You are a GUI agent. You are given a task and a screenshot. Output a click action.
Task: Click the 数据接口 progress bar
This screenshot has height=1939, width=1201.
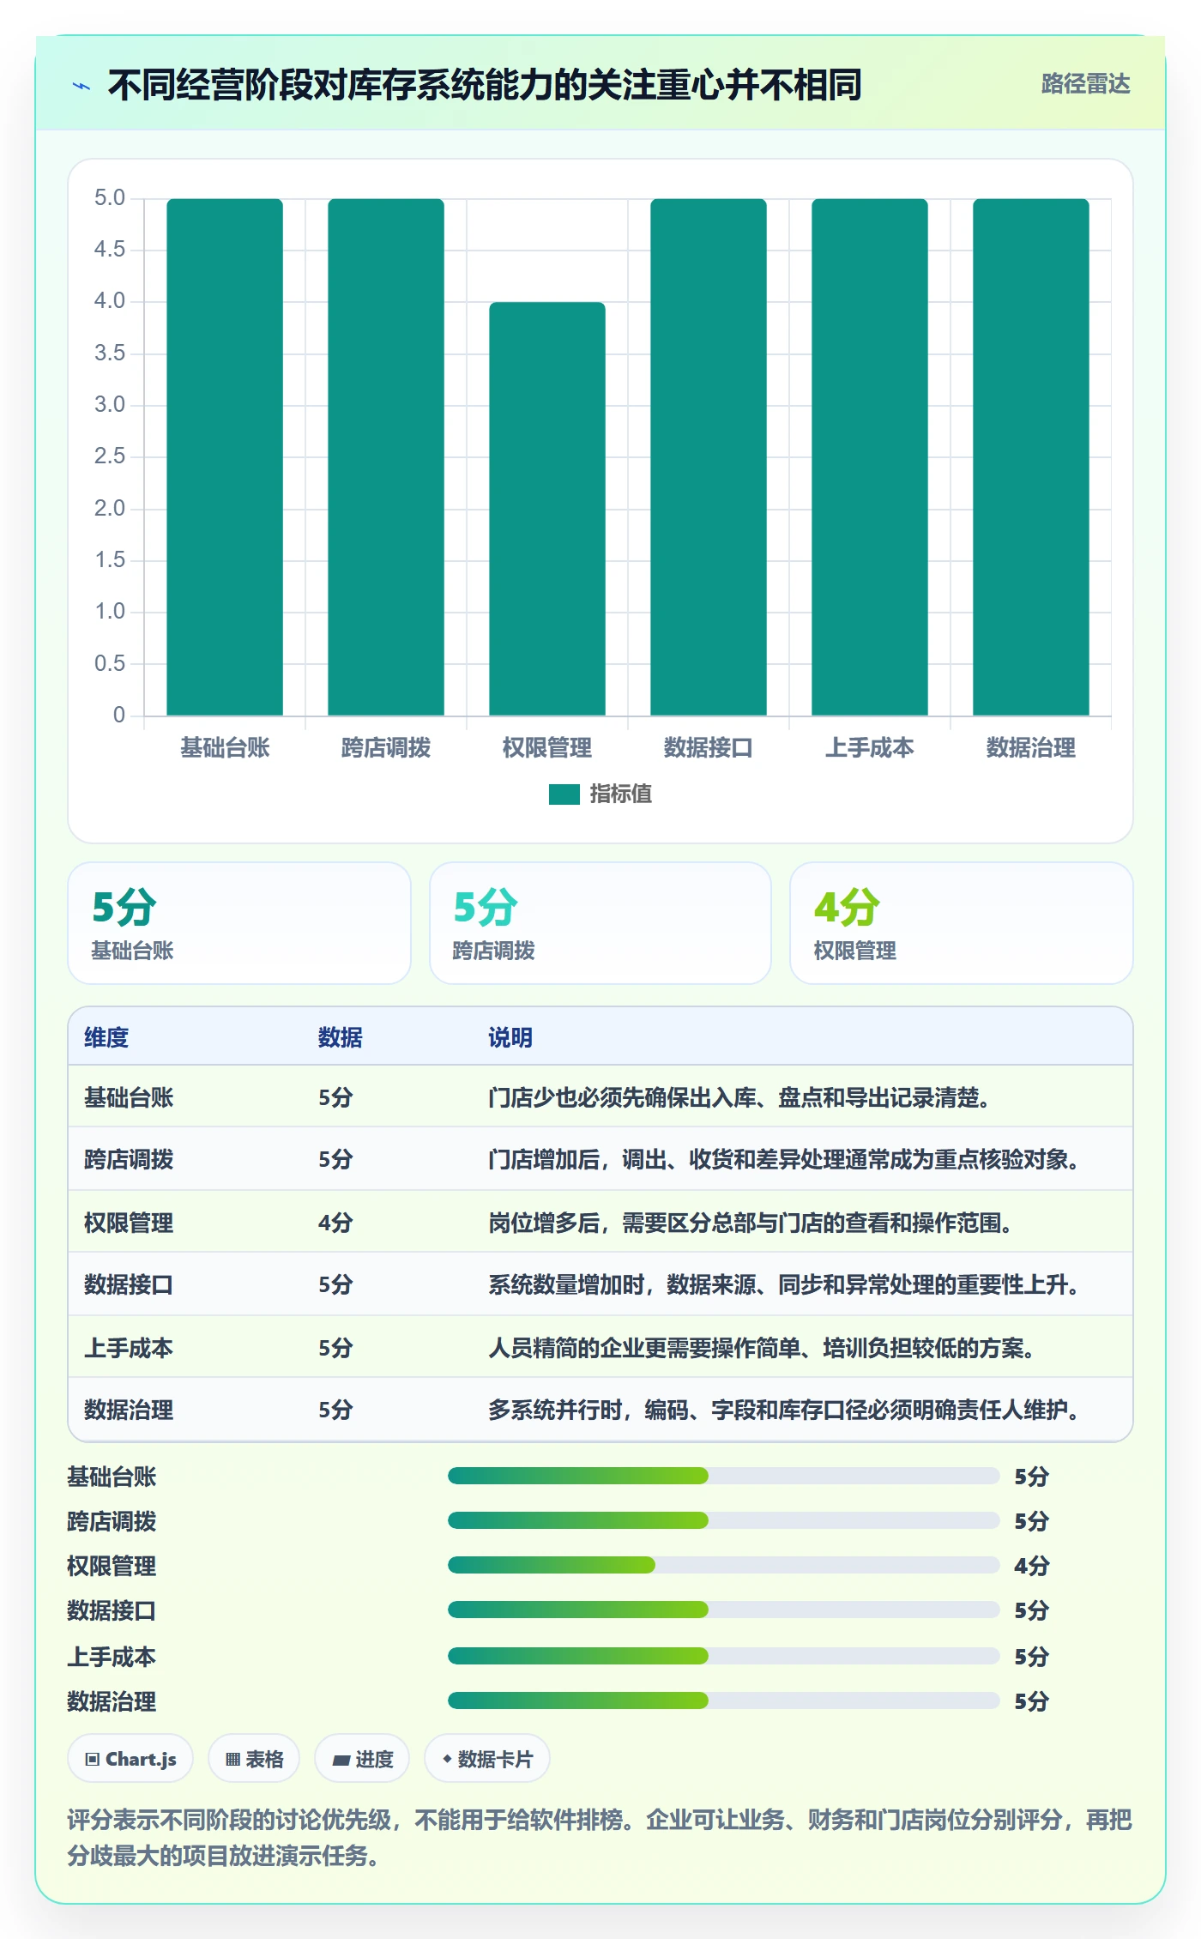tap(723, 1610)
